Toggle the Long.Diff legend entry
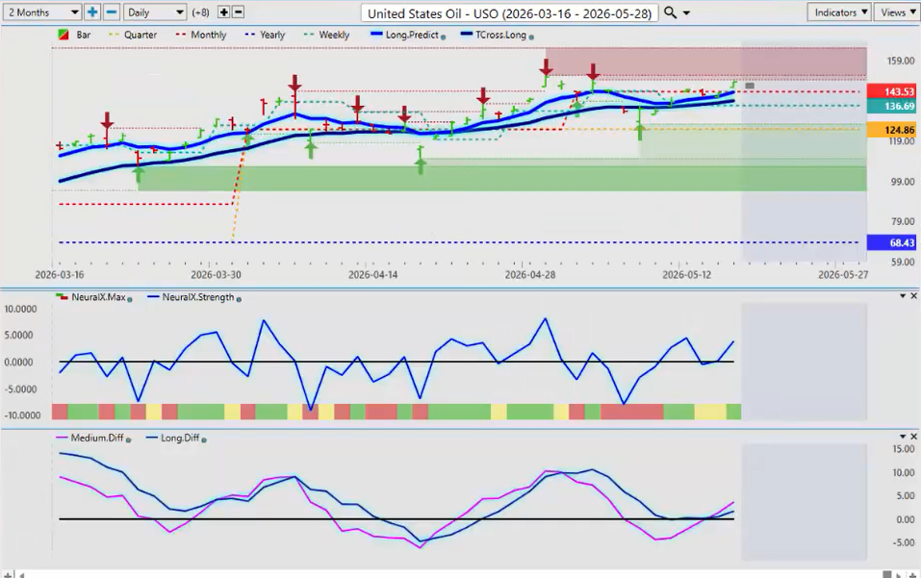This screenshot has height=578, width=921. (x=173, y=439)
